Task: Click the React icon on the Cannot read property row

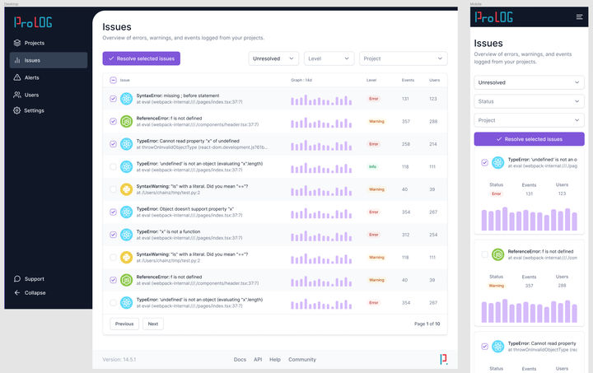Action: (x=126, y=144)
